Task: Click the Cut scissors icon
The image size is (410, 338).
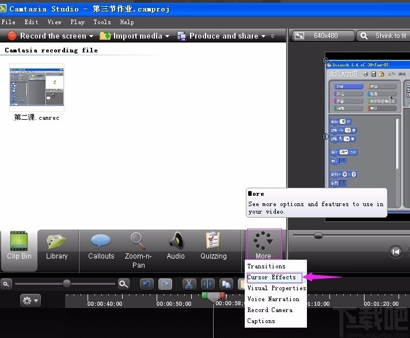Action: click(x=189, y=284)
